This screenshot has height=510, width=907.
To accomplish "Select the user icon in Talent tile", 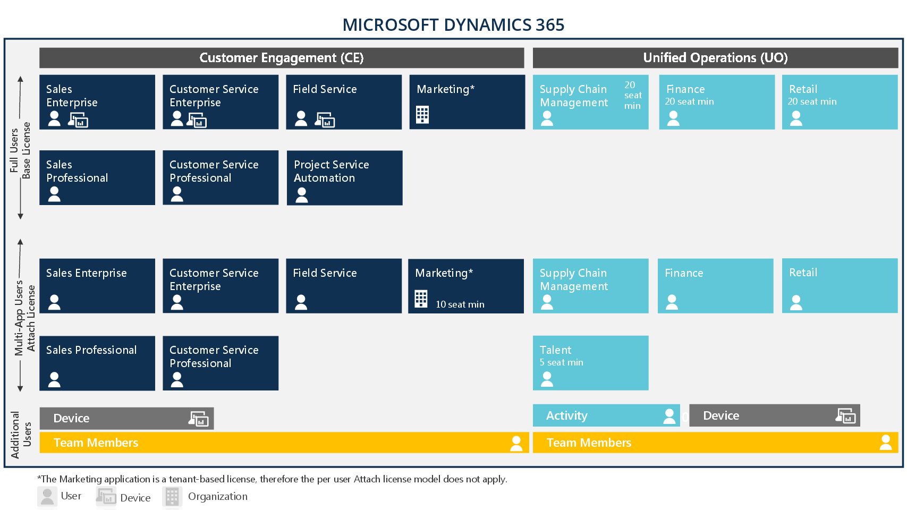I will [546, 378].
